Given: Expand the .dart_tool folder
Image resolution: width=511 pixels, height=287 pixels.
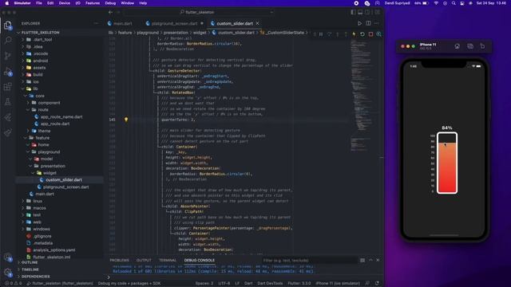Looking at the screenshot, I should pyautogui.click(x=43, y=39).
